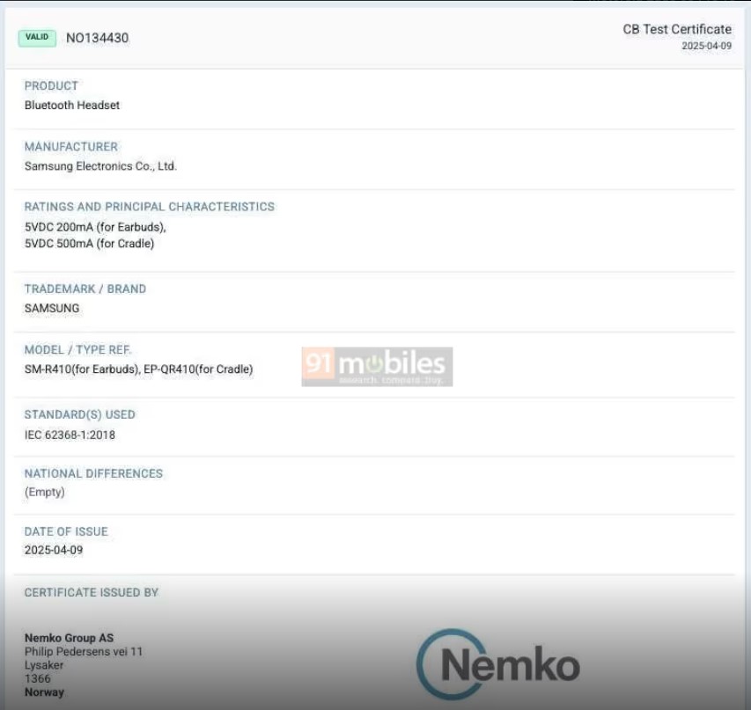
Task: Click the NATIONAL DIFFERENCES label
Action: 93,473
